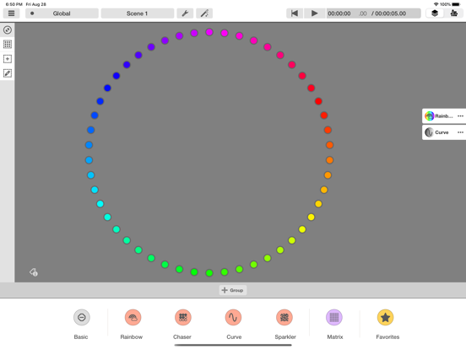
Task: Open options for the Curve layer
Action: pyautogui.click(x=460, y=132)
